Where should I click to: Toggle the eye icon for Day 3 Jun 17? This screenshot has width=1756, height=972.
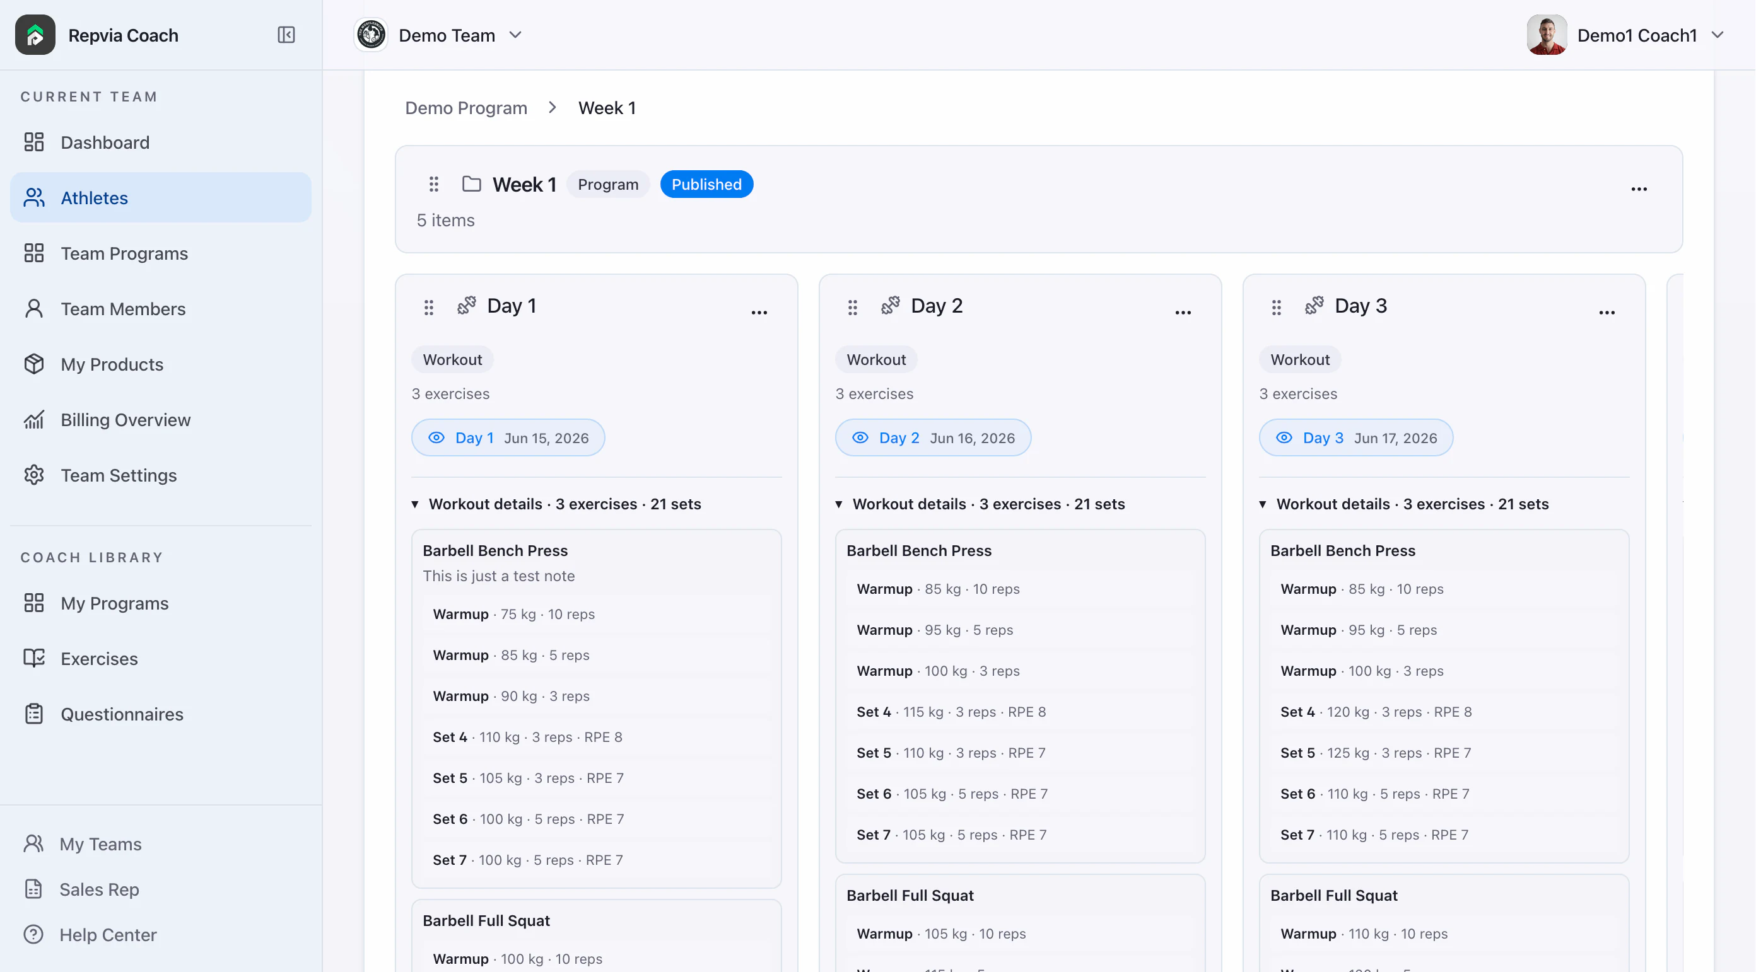click(1284, 437)
